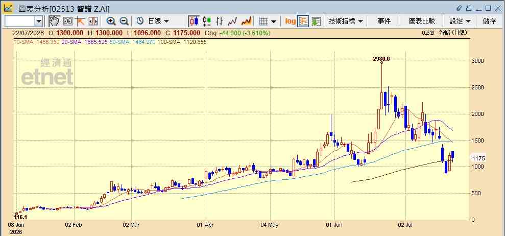Click the 儲存 button
The image size is (505, 236).
click(x=489, y=21)
